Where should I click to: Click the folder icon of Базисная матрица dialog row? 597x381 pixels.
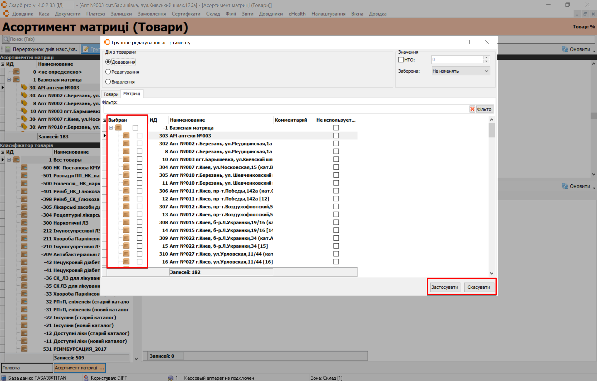tap(119, 128)
